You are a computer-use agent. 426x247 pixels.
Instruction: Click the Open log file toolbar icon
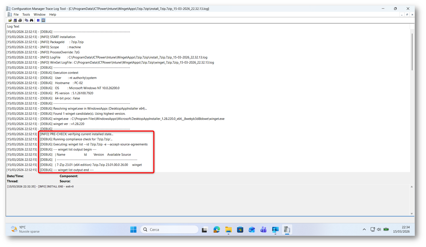10,20
